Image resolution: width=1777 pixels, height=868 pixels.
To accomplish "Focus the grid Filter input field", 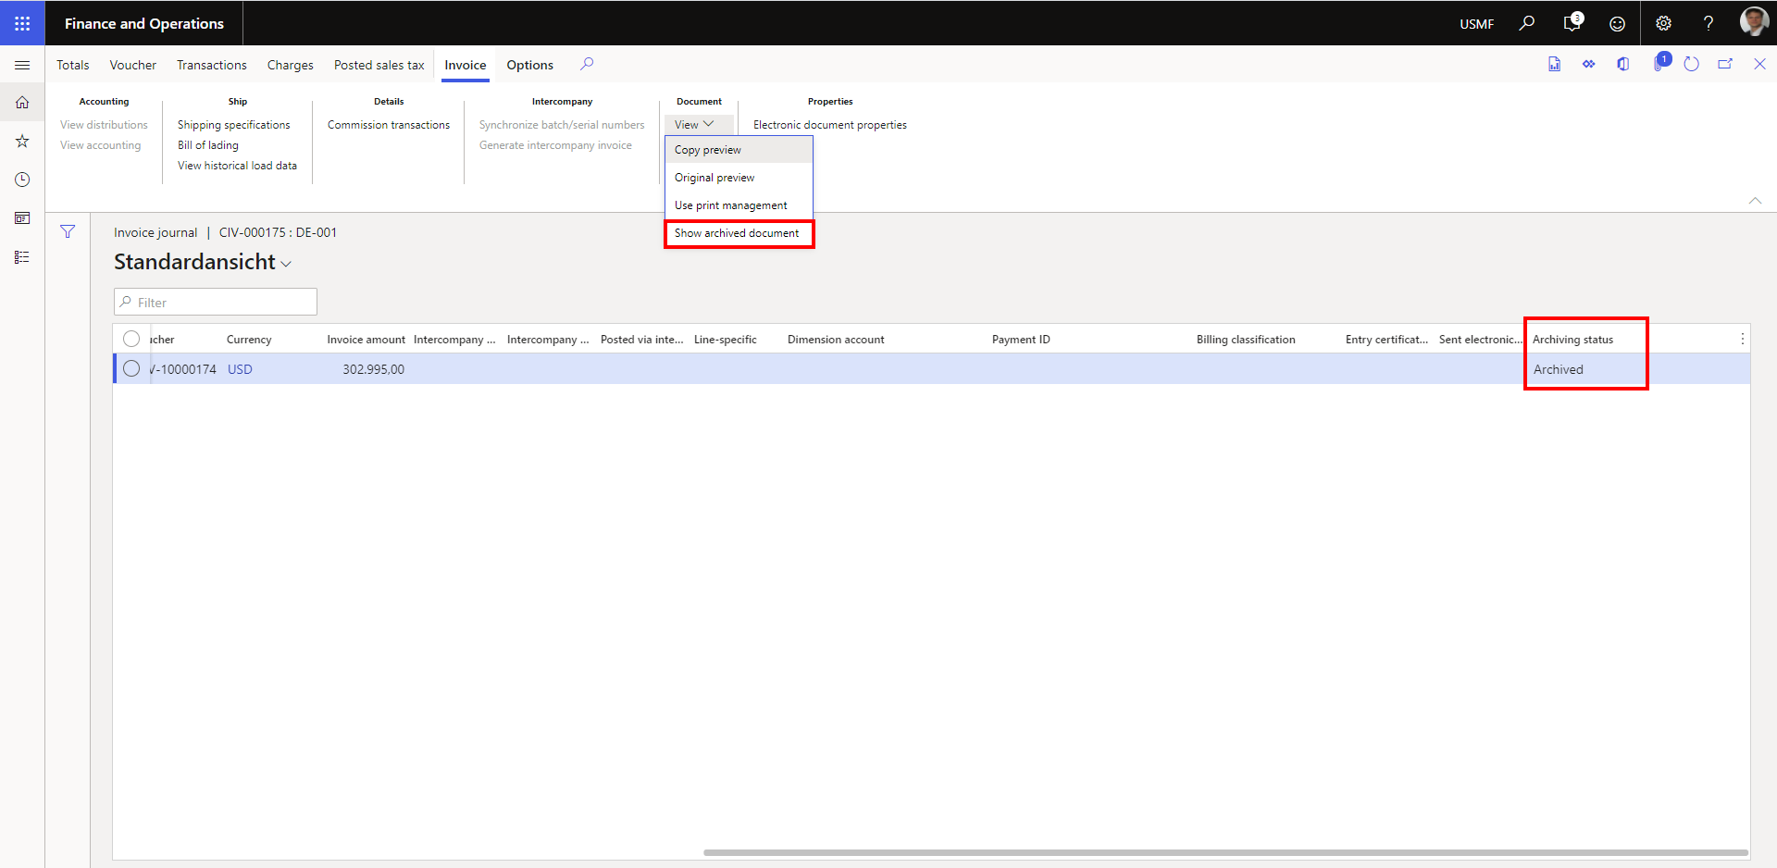I will click(216, 302).
